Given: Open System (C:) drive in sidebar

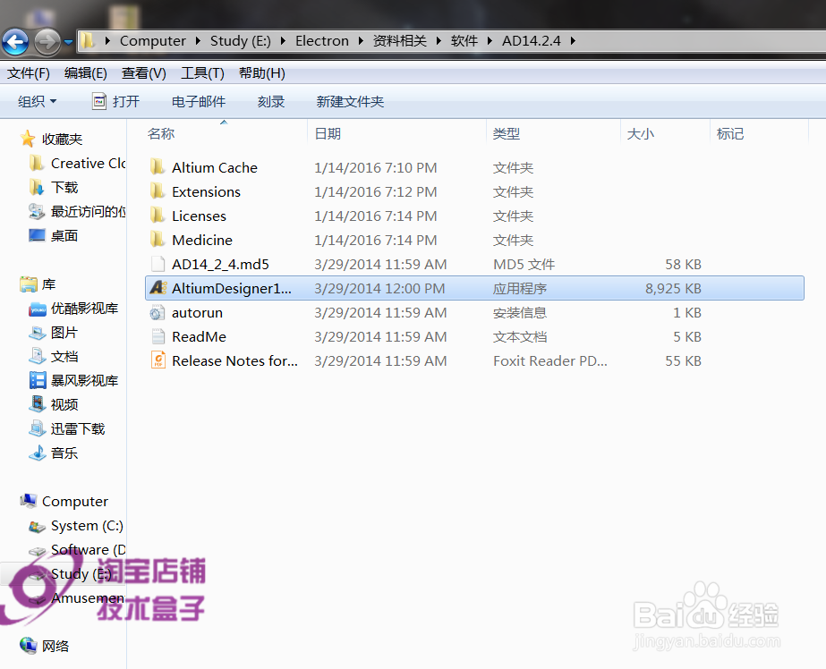Looking at the screenshot, I should [x=77, y=526].
